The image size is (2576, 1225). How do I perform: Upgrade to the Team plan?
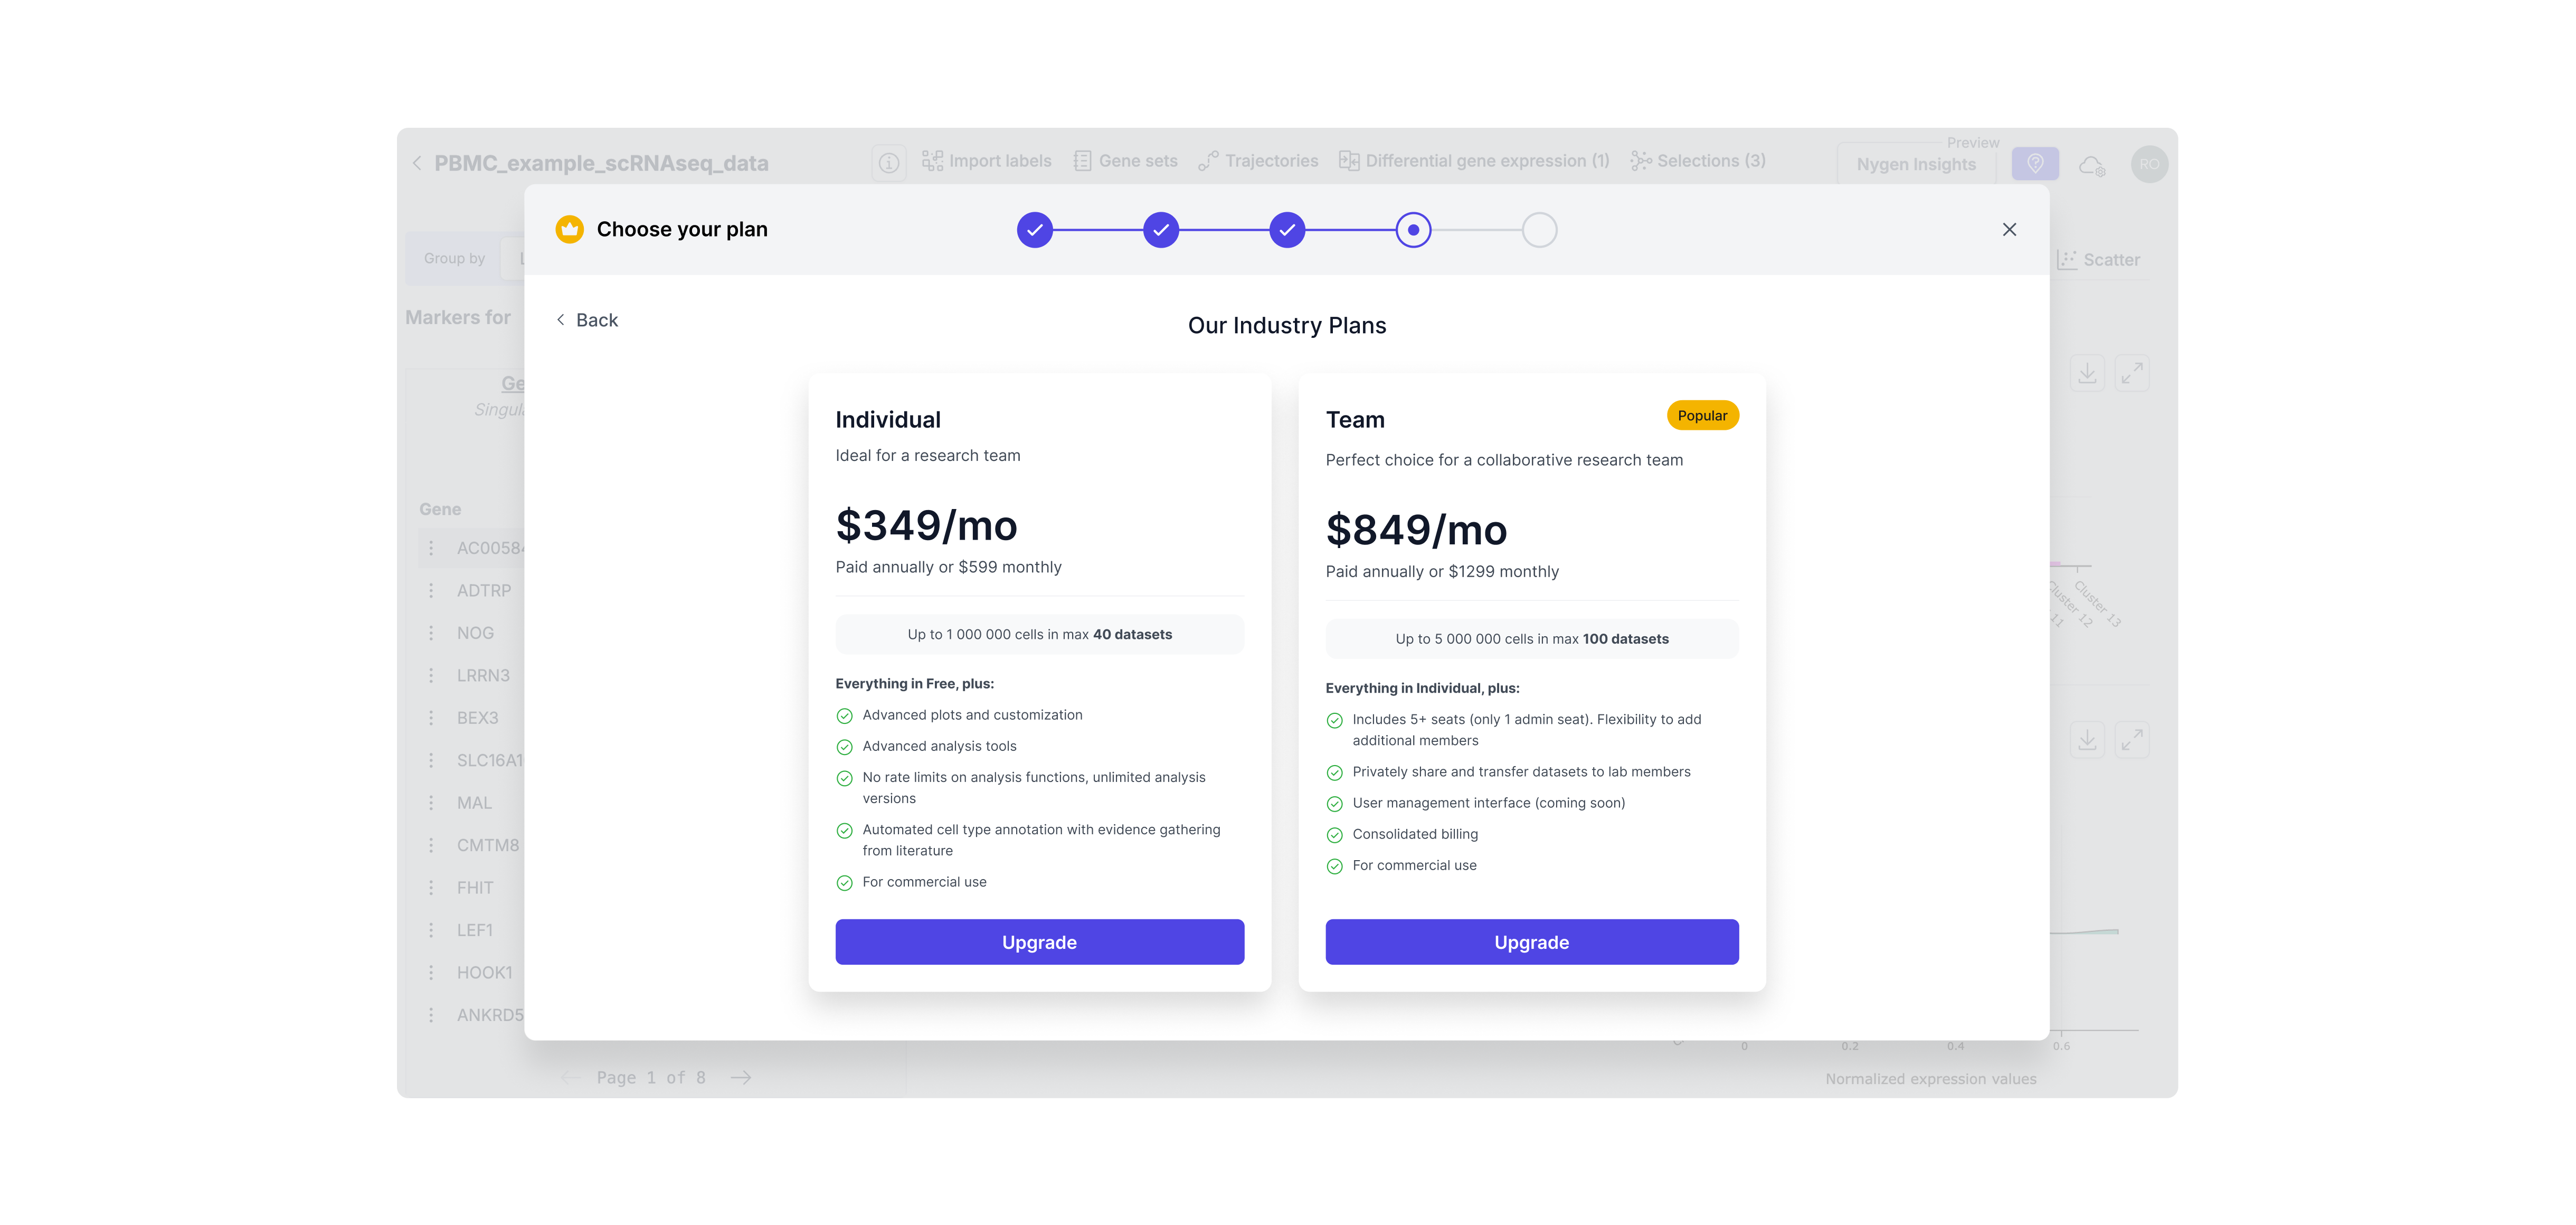[x=1531, y=942]
